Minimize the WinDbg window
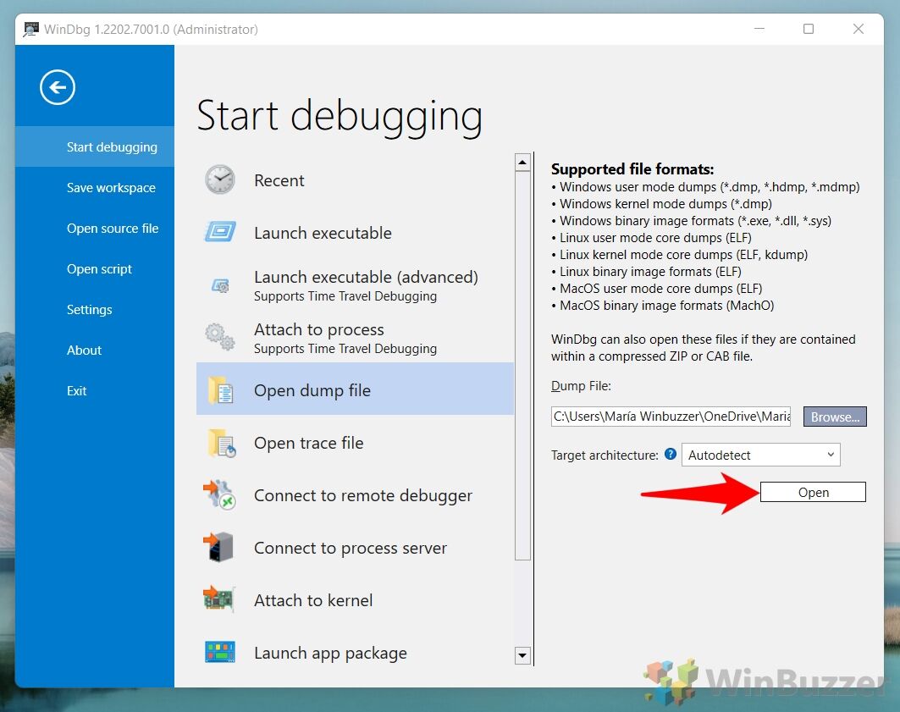The image size is (900, 712). coord(759,29)
